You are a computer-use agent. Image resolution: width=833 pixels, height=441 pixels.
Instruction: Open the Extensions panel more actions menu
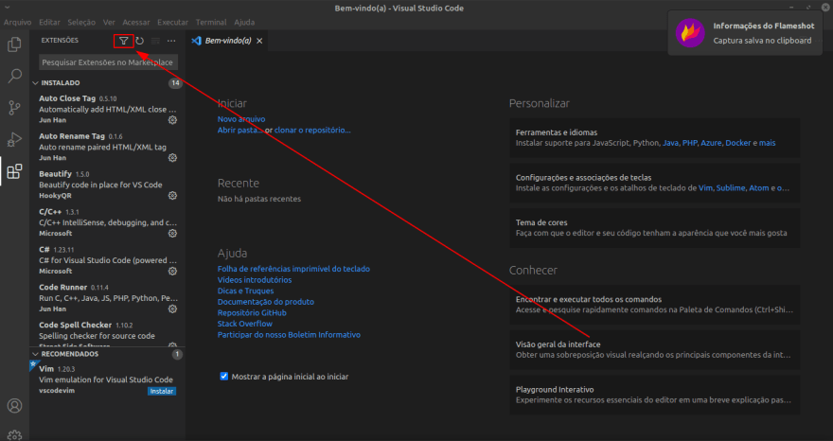click(x=171, y=41)
